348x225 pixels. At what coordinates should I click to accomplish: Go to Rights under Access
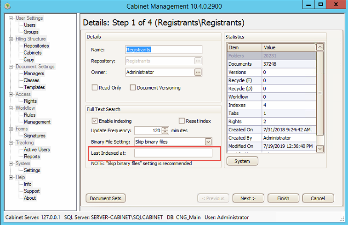pyautogui.click(x=30, y=101)
